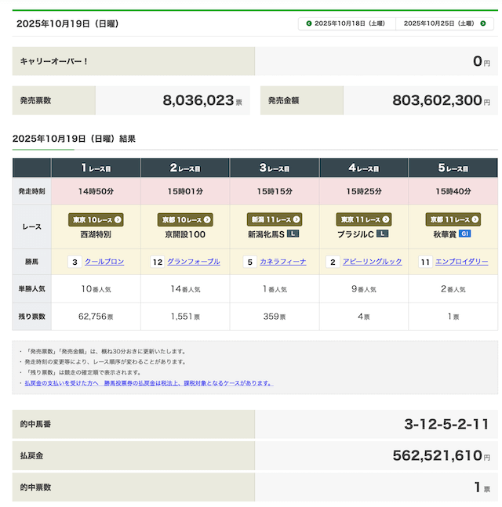The height and width of the screenshot is (507, 502).
Task: Click the L grade icon next to 新潟牝馬S
Action: [x=293, y=234]
